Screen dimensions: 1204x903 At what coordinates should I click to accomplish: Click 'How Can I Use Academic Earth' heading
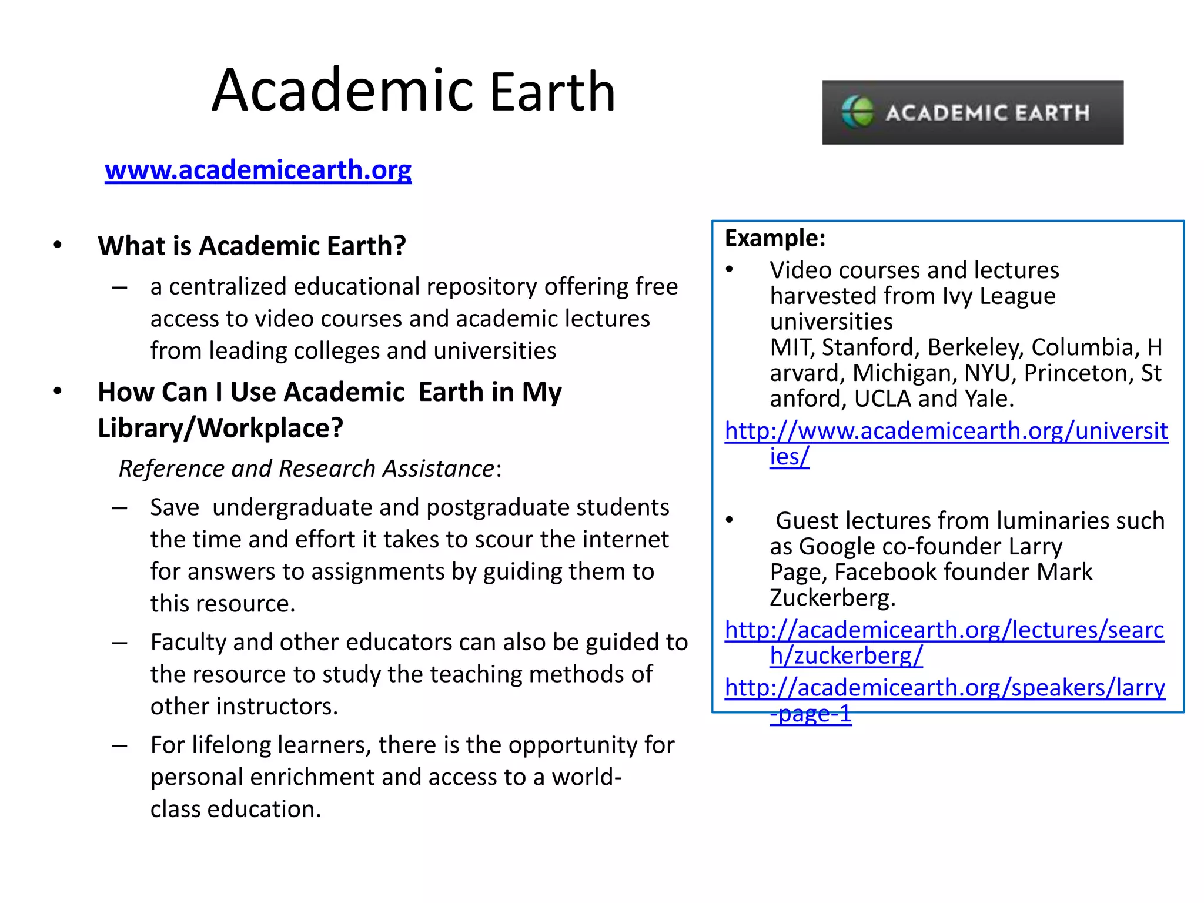[329, 410]
